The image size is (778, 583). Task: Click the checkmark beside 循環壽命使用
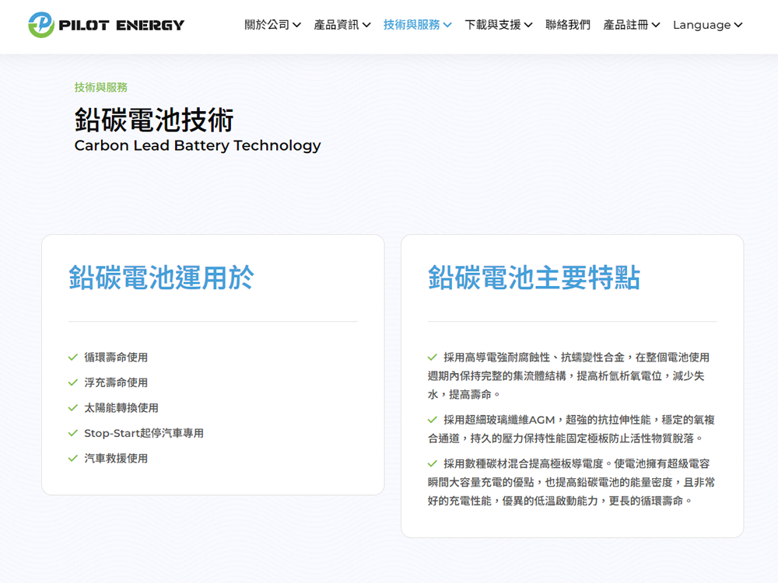(73, 358)
